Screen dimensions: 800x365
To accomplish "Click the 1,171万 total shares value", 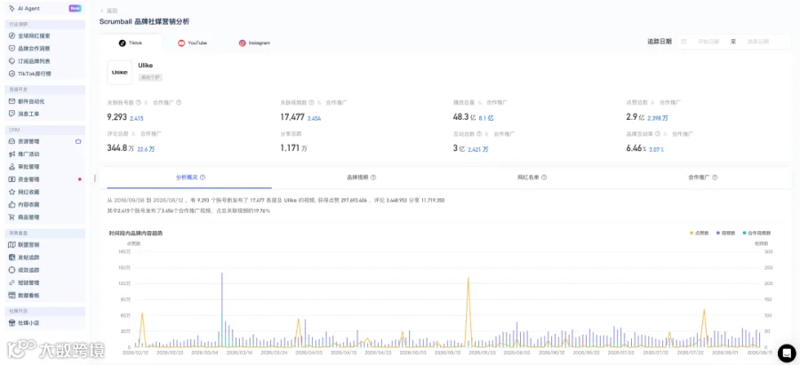I will [x=293, y=149].
